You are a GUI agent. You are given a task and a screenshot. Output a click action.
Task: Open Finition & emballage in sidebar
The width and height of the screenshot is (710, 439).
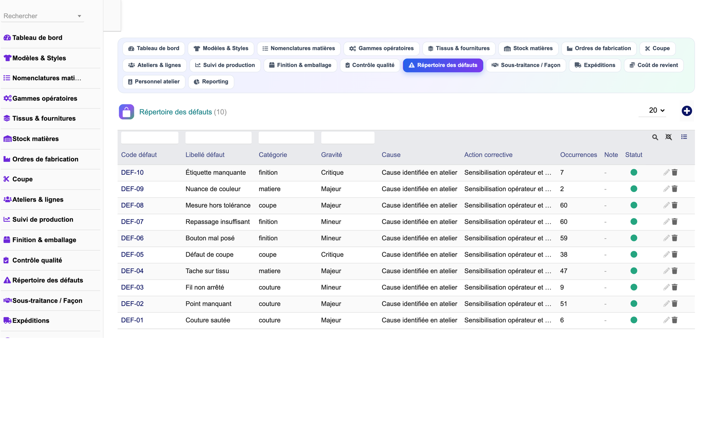(x=51, y=240)
